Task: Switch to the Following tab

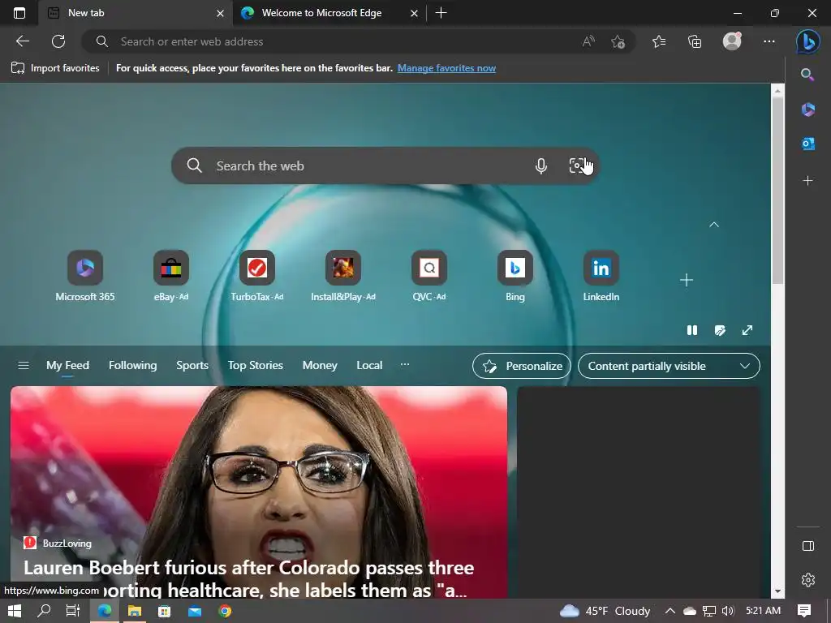Action: (x=132, y=366)
